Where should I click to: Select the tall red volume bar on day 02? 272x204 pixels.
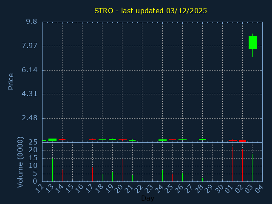(242, 165)
